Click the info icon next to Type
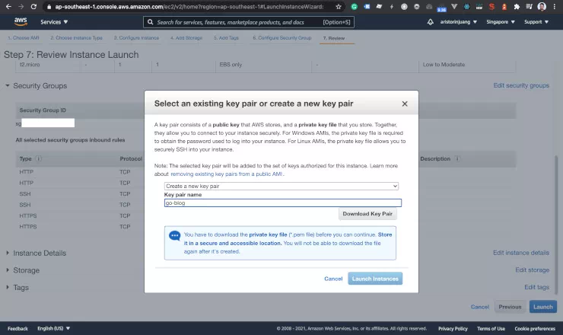This screenshot has width=563, height=335. pos(38,158)
